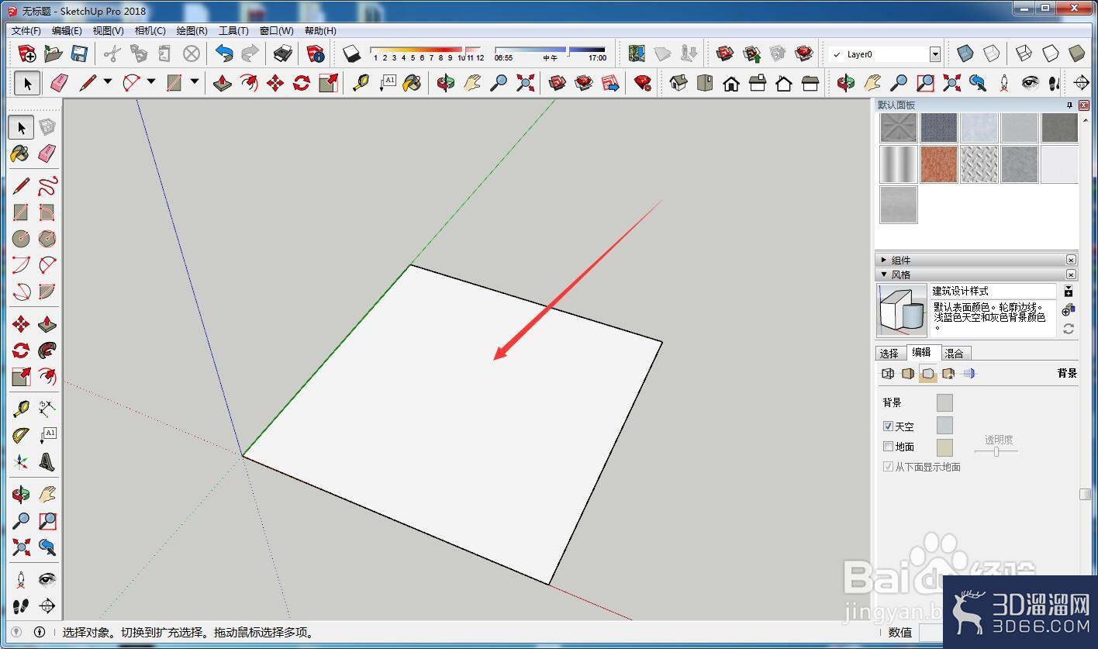Pin the 默认面板 tray
This screenshot has width=1098, height=649.
[x=1069, y=105]
